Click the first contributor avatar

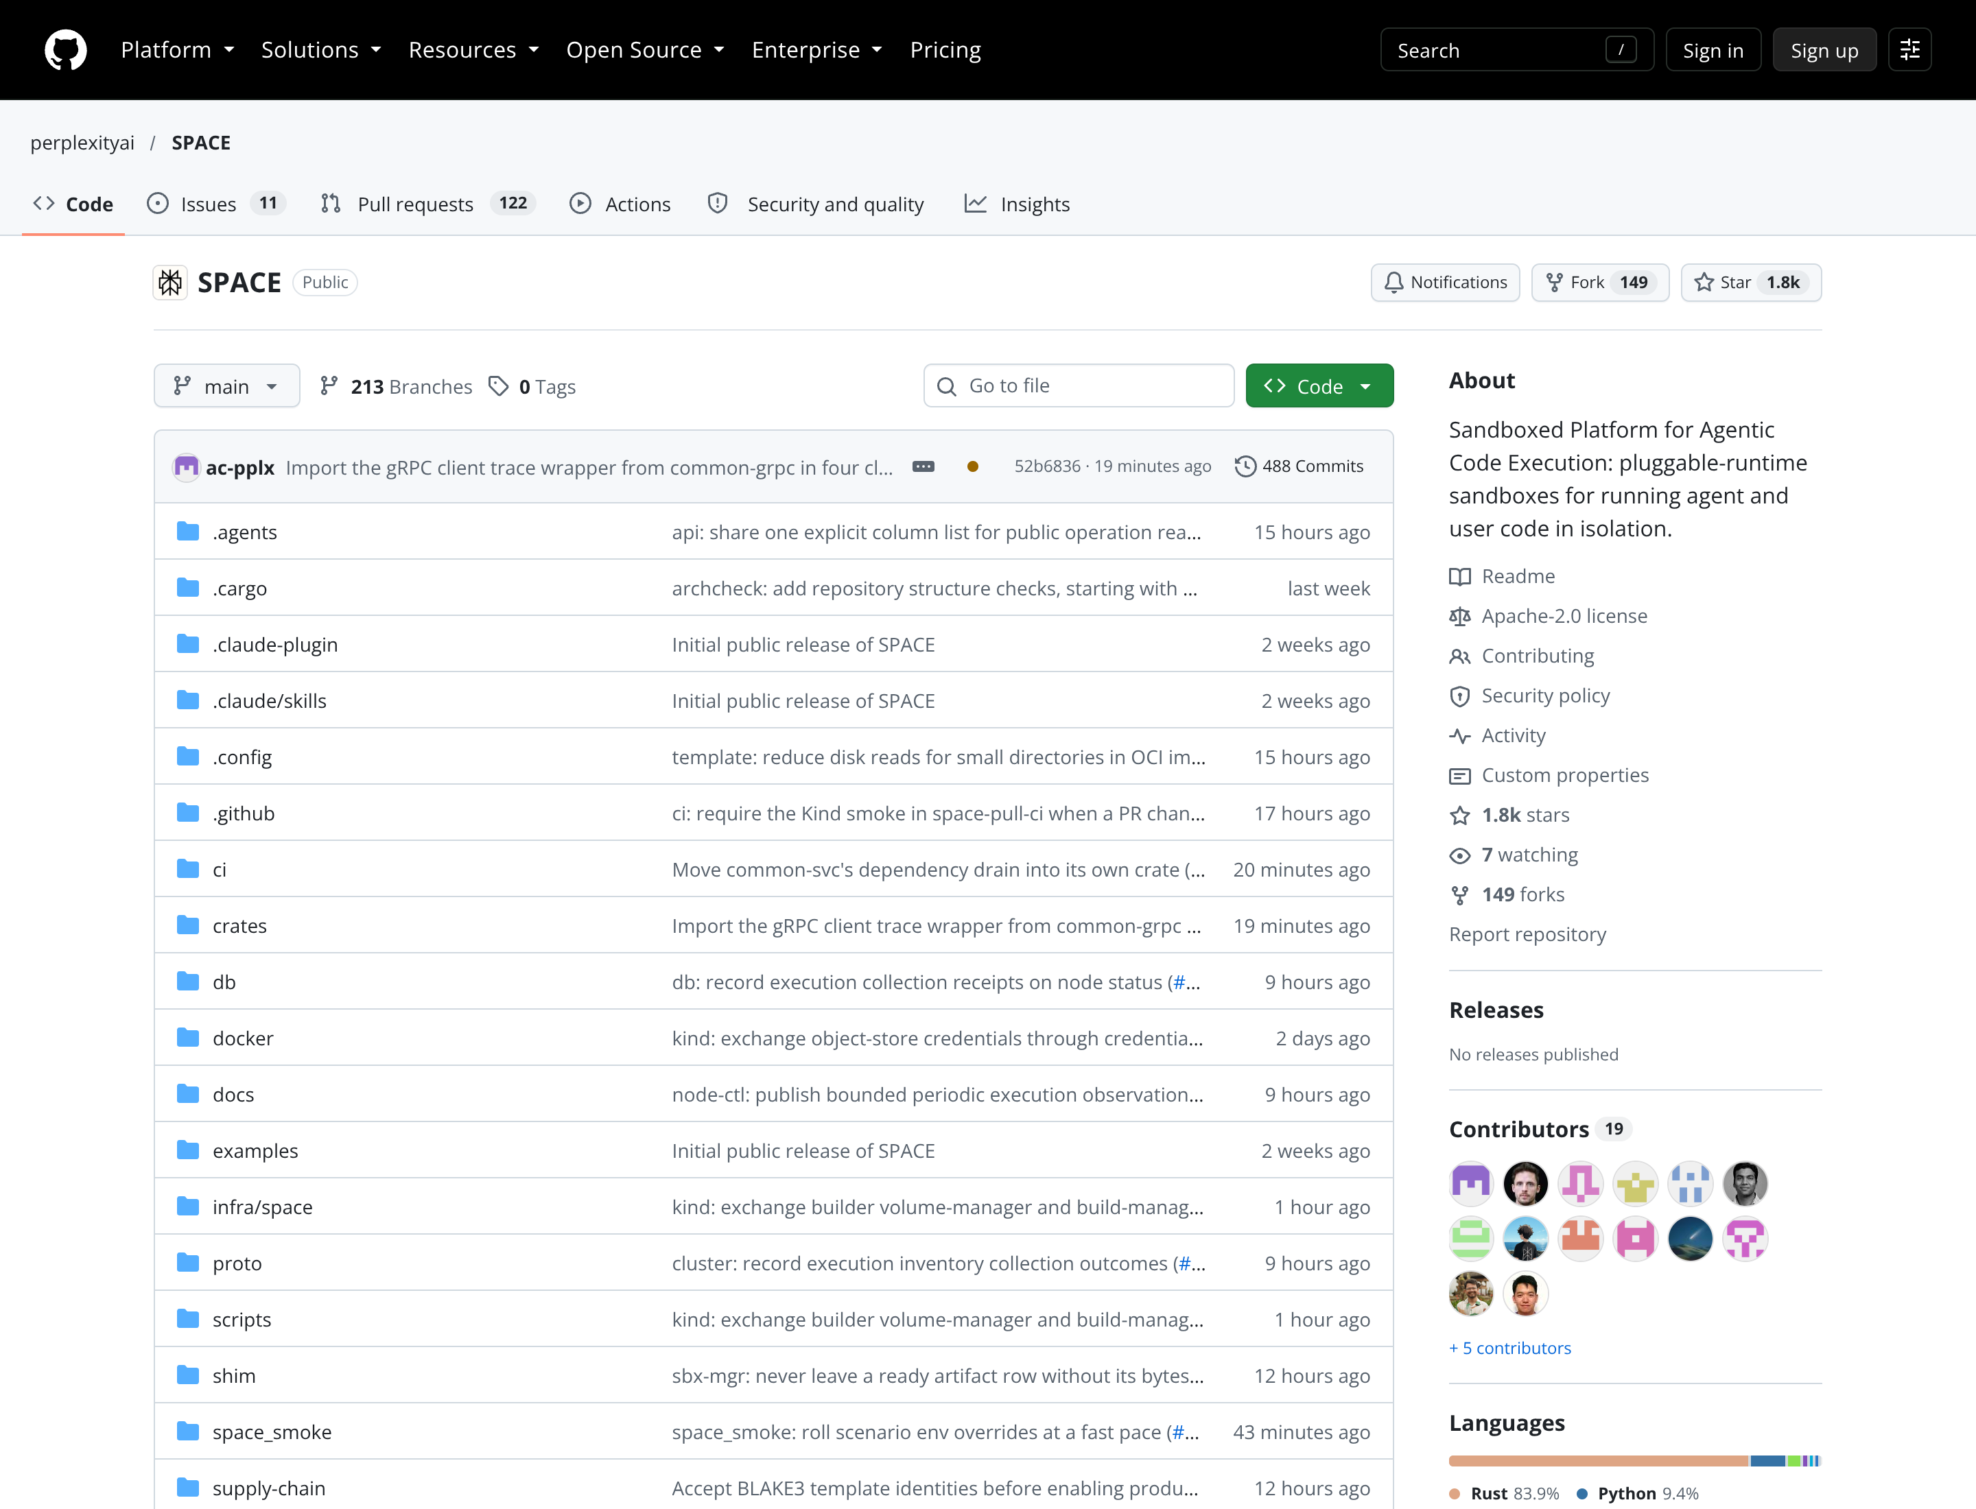pyautogui.click(x=1470, y=1184)
